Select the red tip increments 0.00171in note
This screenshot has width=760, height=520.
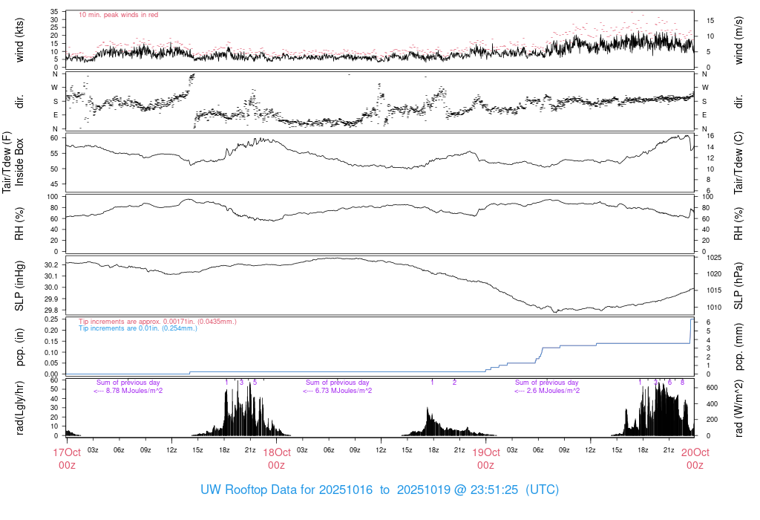click(x=157, y=321)
